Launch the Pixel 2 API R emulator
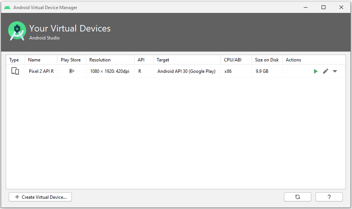This screenshot has width=352, height=209. pyautogui.click(x=316, y=71)
